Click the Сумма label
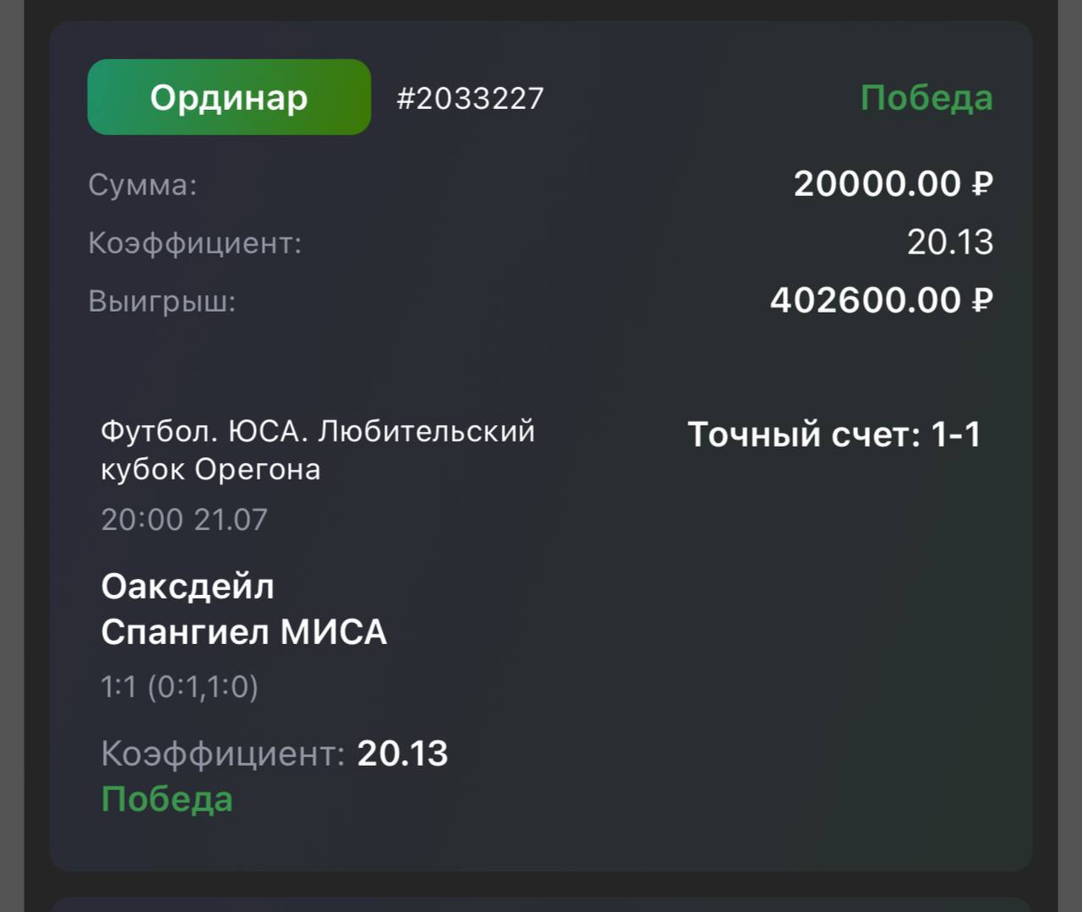Image resolution: width=1082 pixels, height=912 pixels. tap(142, 185)
